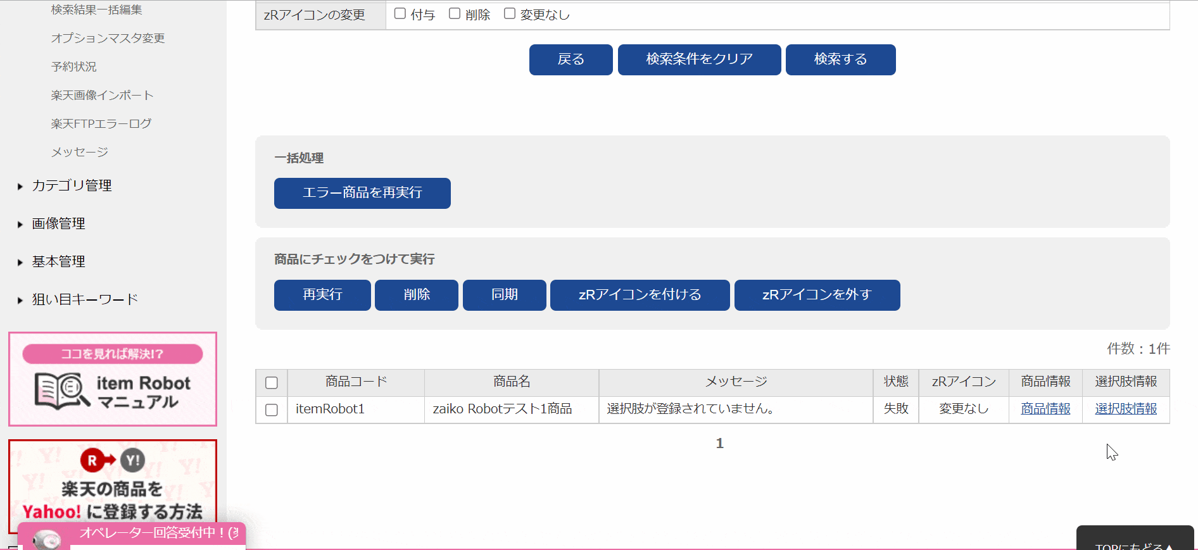Open the 選択肢情報 link in the row
The width and height of the screenshot is (1198, 550).
pos(1126,409)
